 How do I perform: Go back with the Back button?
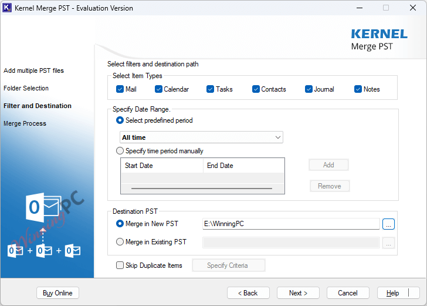click(x=248, y=293)
